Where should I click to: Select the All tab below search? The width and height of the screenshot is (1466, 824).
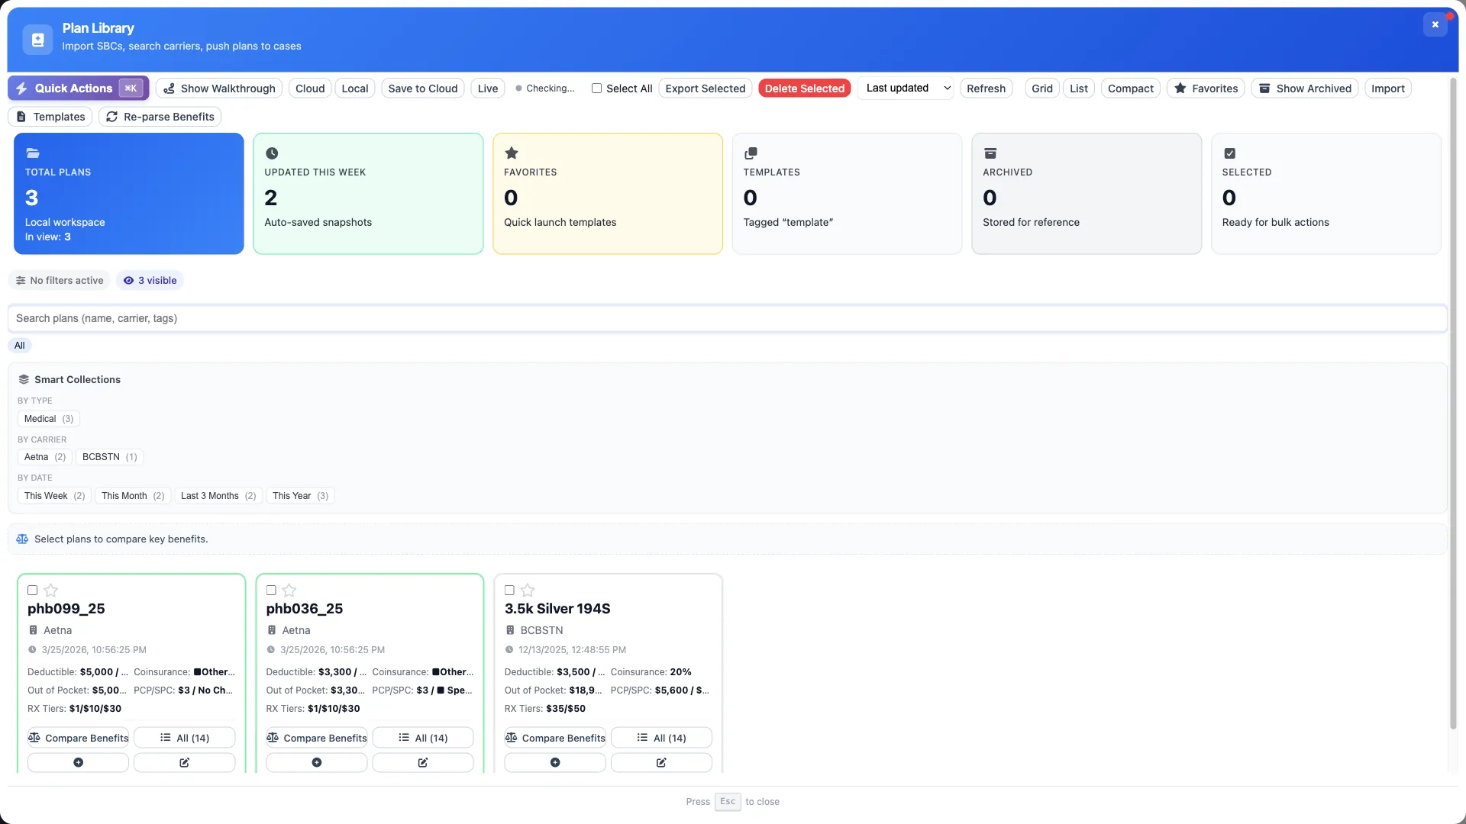[19, 345]
